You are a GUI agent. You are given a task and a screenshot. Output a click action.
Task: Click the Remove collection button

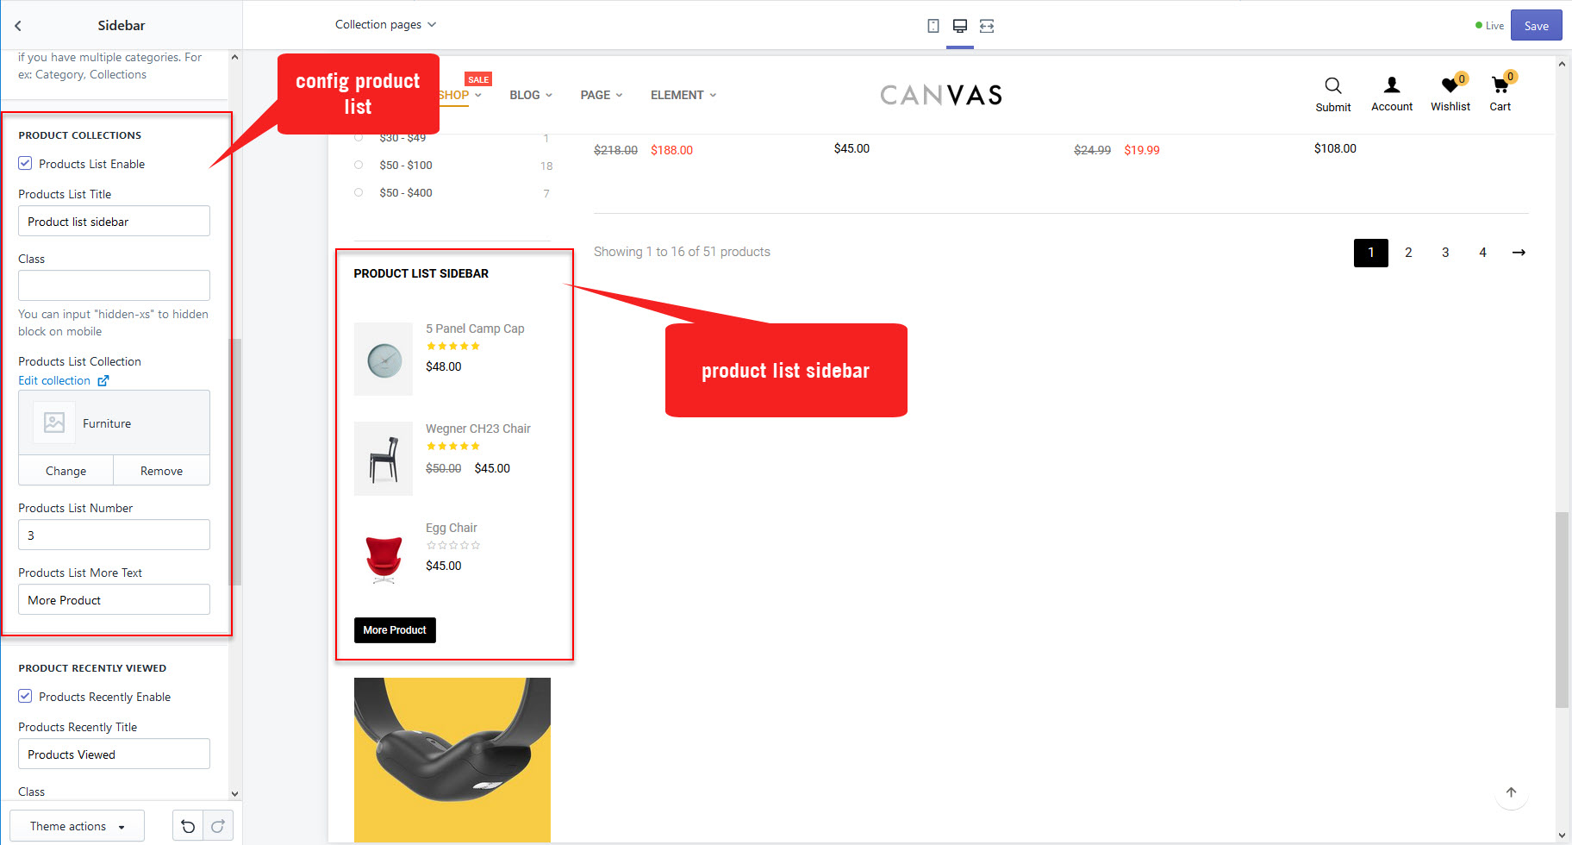tap(161, 471)
